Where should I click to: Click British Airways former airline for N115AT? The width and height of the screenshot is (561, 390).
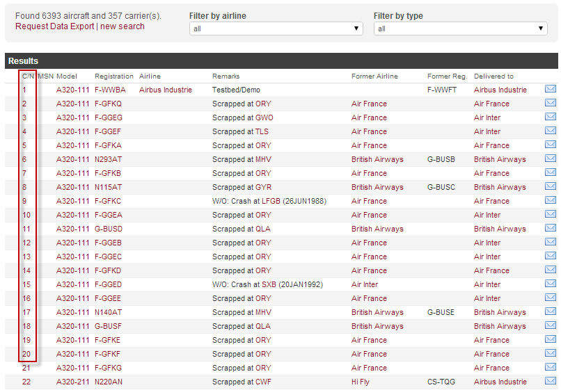pyautogui.click(x=377, y=187)
